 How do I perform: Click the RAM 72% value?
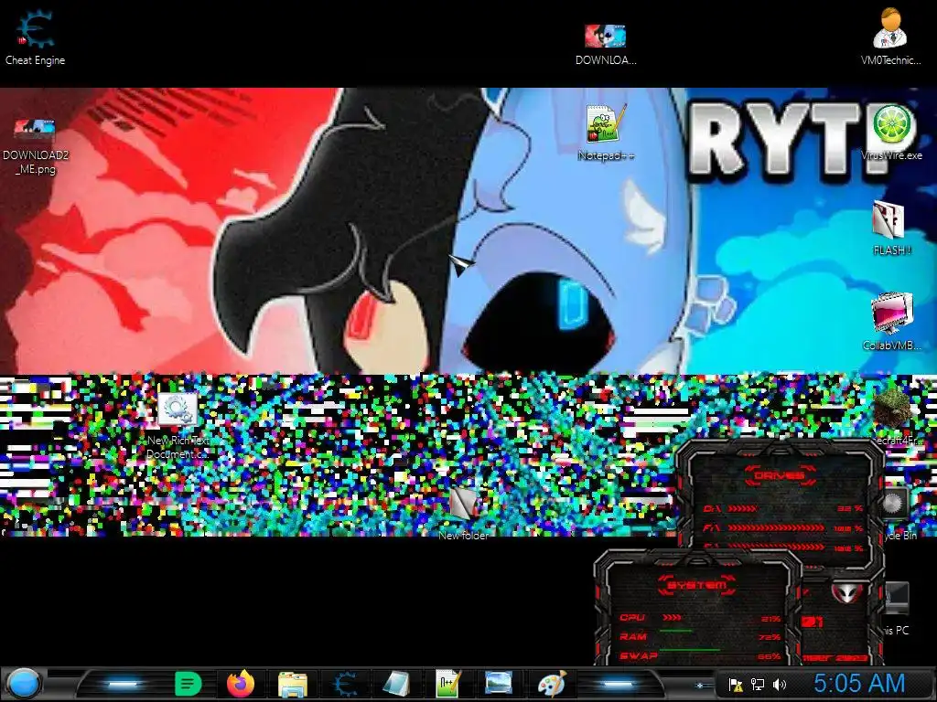point(769,637)
